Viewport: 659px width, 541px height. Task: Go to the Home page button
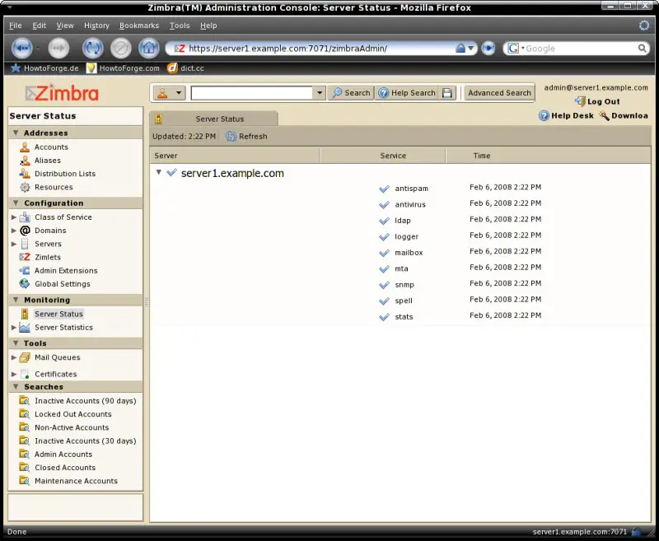click(x=149, y=49)
